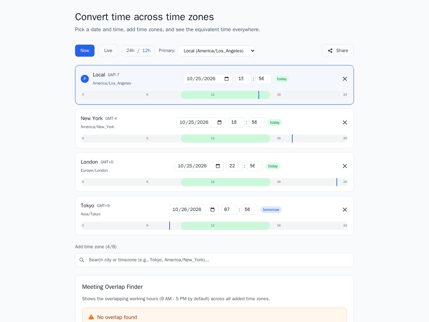Toggle Live mode button
Viewport: 429px width, 322px height.
coord(108,51)
